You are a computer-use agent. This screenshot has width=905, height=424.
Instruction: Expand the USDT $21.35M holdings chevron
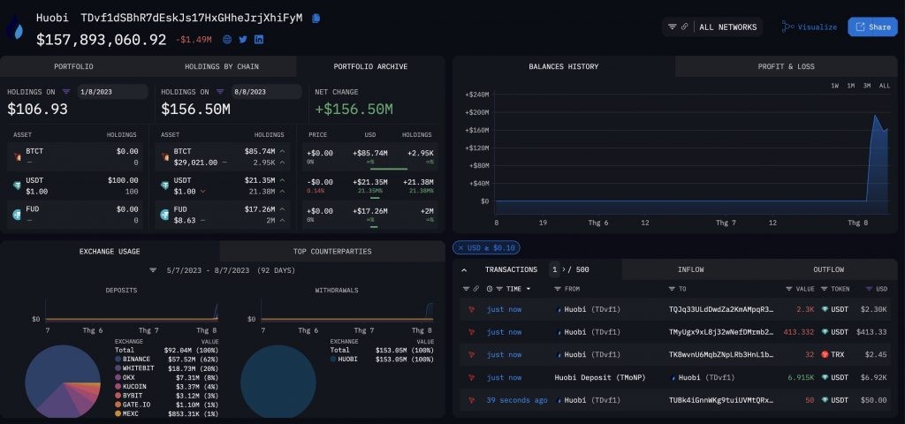[x=282, y=180]
